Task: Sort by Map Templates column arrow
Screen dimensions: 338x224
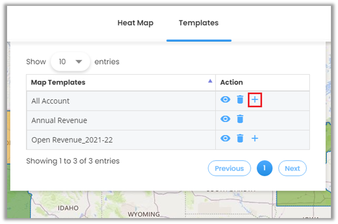Action: pyautogui.click(x=210, y=81)
